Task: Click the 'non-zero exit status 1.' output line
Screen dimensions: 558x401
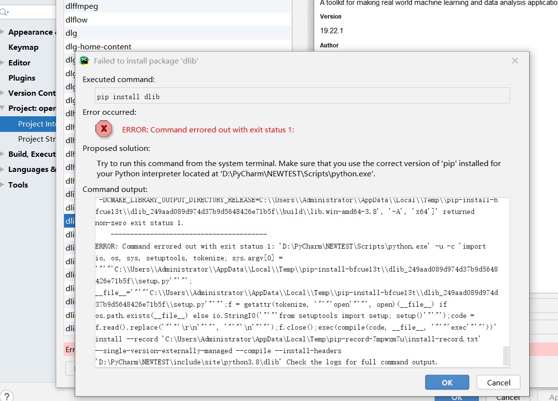Action: click(x=140, y=223)
